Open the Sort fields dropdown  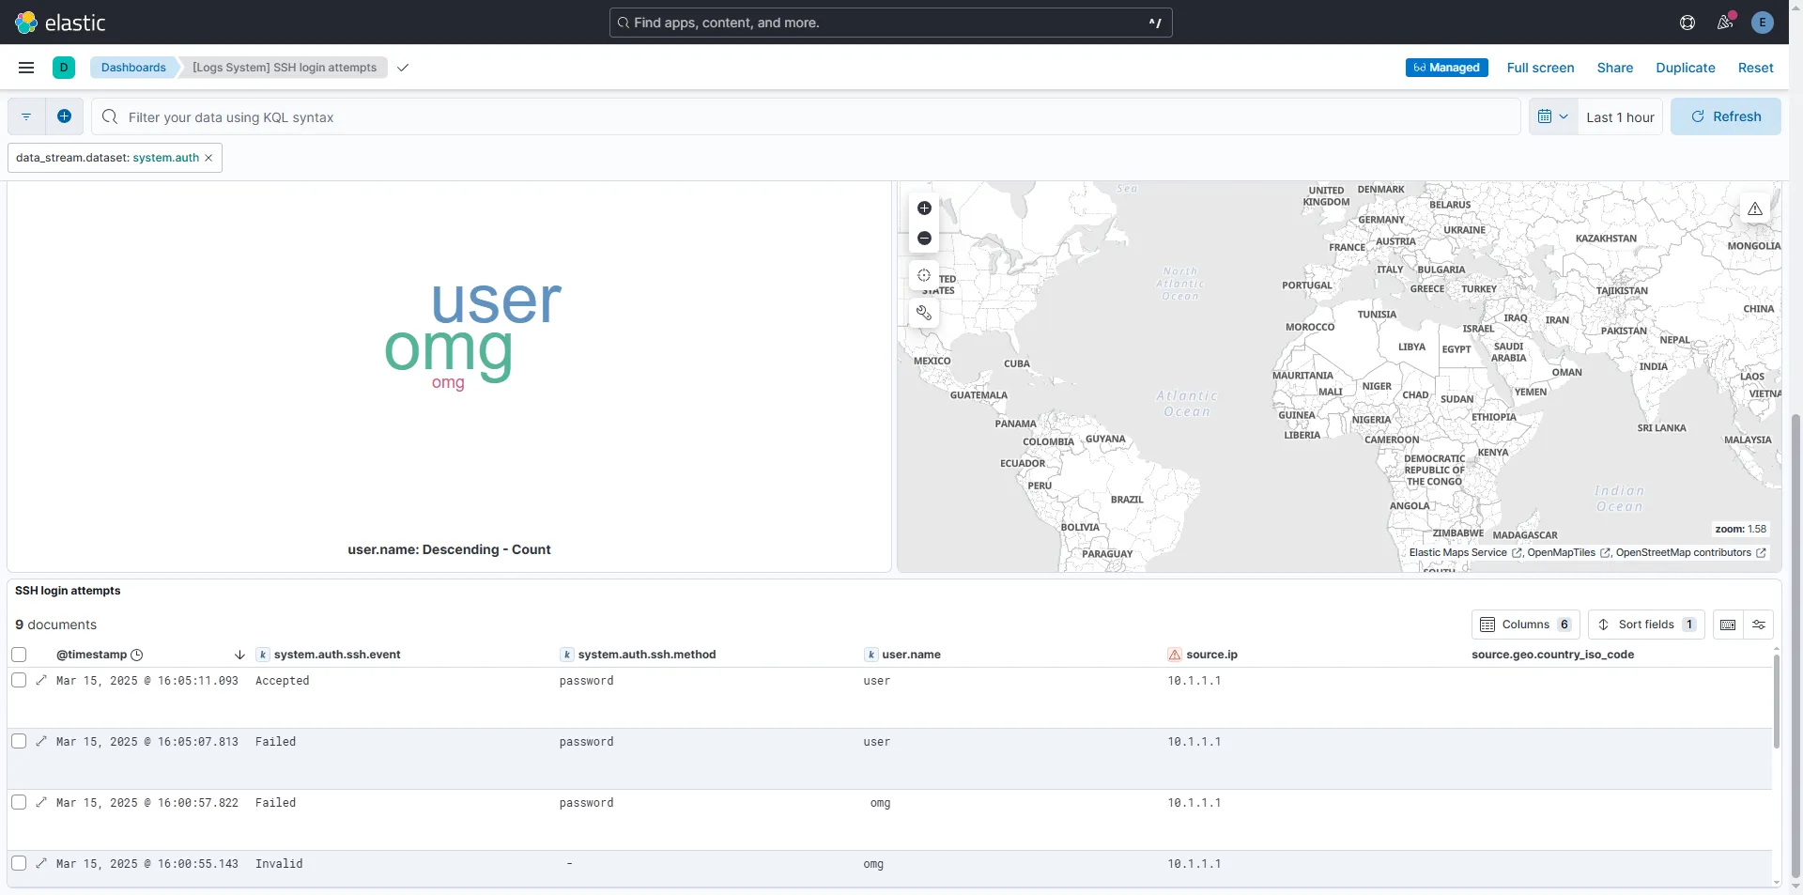pyautogui.click(x=1645, y=625)
